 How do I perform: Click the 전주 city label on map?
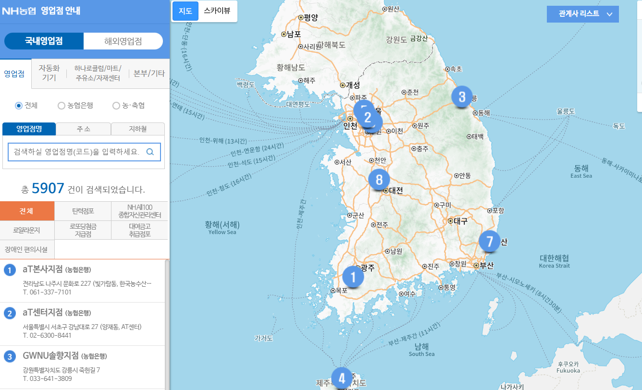382,224
